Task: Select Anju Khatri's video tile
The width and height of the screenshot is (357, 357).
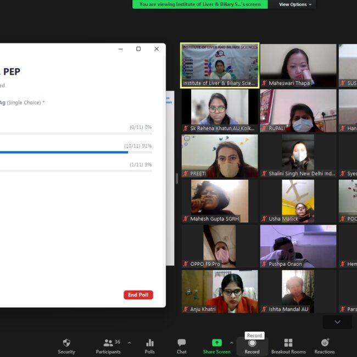Action: [220, 291]
